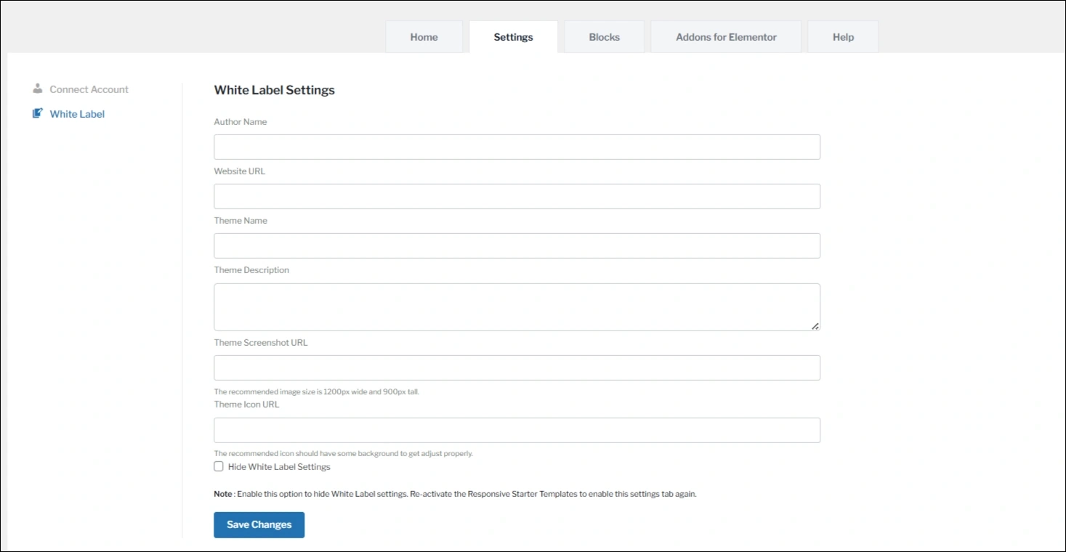The height and width of the screenshot is (552, 1066).
Task: Focus the Website URL input
Action: click(x=516, y=195)
